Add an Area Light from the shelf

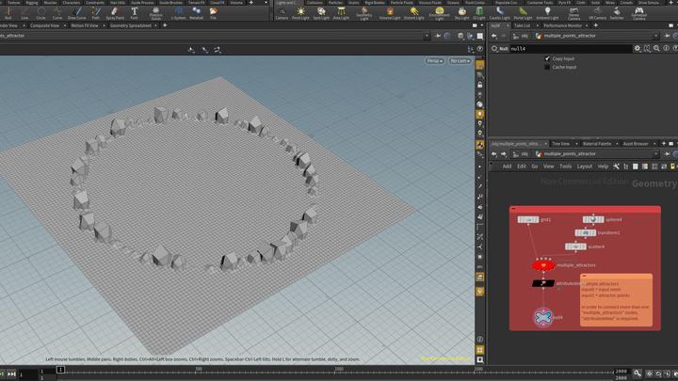(x=341, y=13)
